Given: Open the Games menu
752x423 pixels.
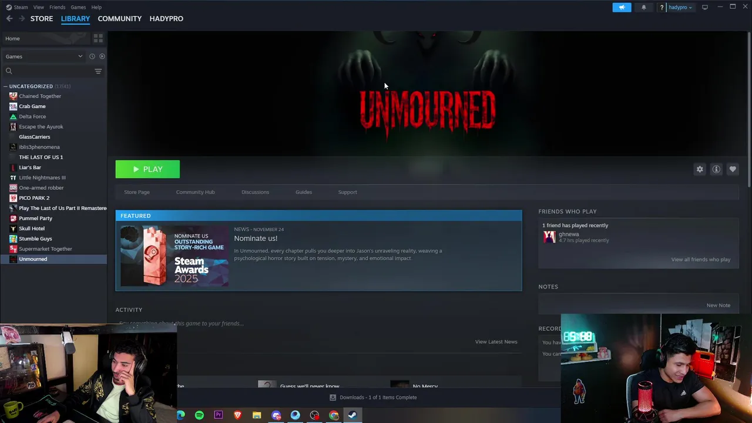Looking at the screenshot, I should click(x=78, y=7).
